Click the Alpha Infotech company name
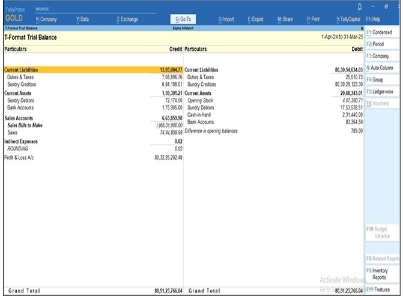The image size is (403, 296). (183, 28)
